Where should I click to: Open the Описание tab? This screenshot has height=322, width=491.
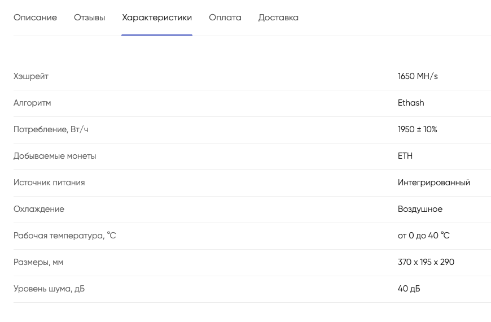coord(35,18)
